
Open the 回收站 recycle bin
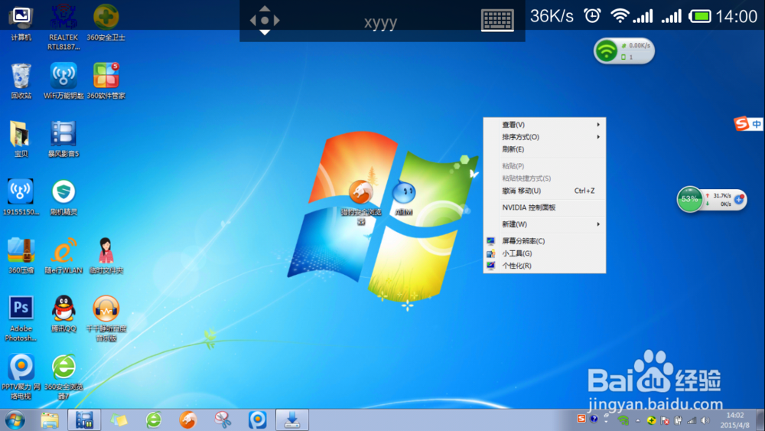(21, 80)
